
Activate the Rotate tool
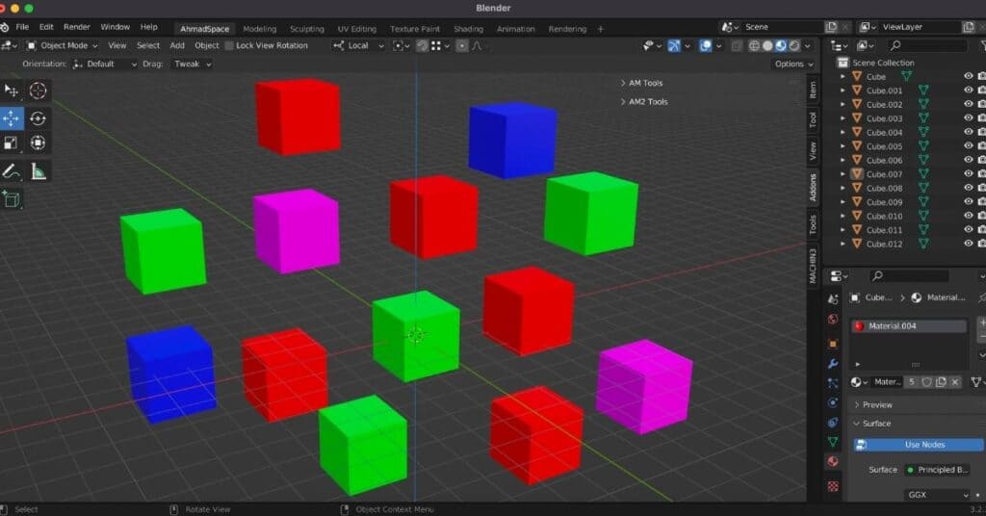pyautogui.click(x=38, y=117)
